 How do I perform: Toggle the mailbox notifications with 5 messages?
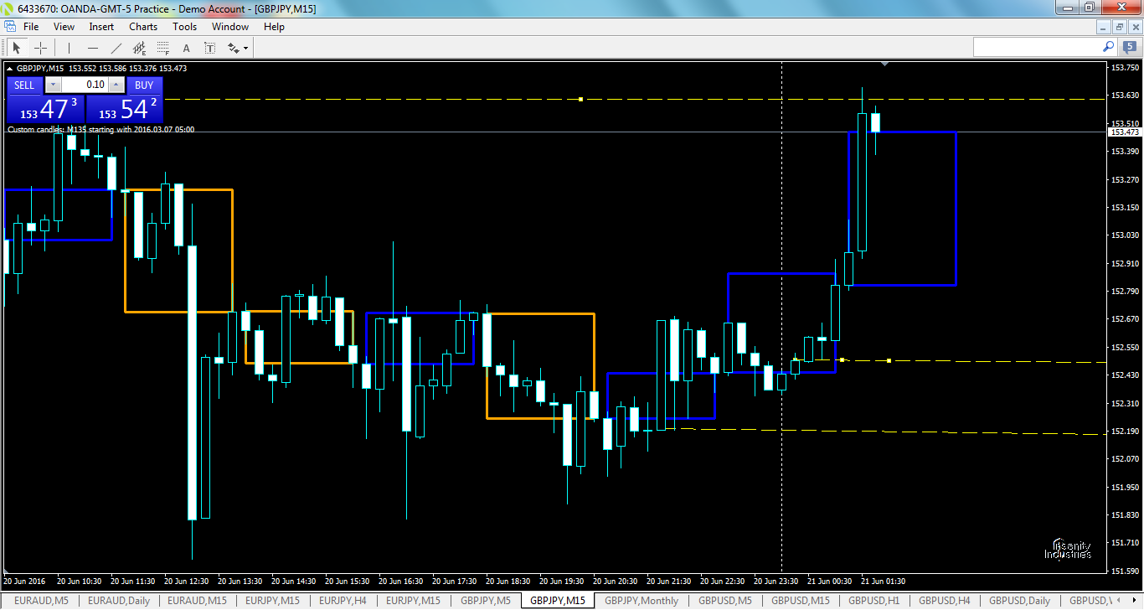(1130, 46)
